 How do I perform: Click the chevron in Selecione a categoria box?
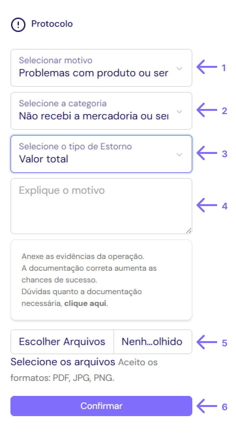(x=179, y=112)
